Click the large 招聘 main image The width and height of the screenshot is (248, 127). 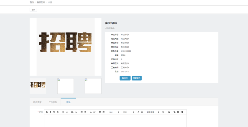[x=65, y=47]
